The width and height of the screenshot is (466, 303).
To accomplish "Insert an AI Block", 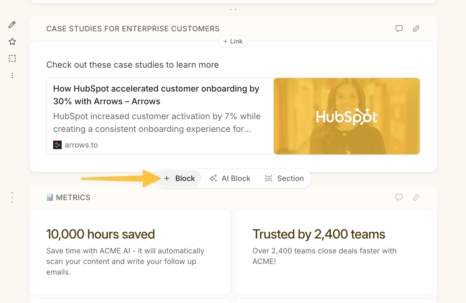I will (x=230, y=178).
